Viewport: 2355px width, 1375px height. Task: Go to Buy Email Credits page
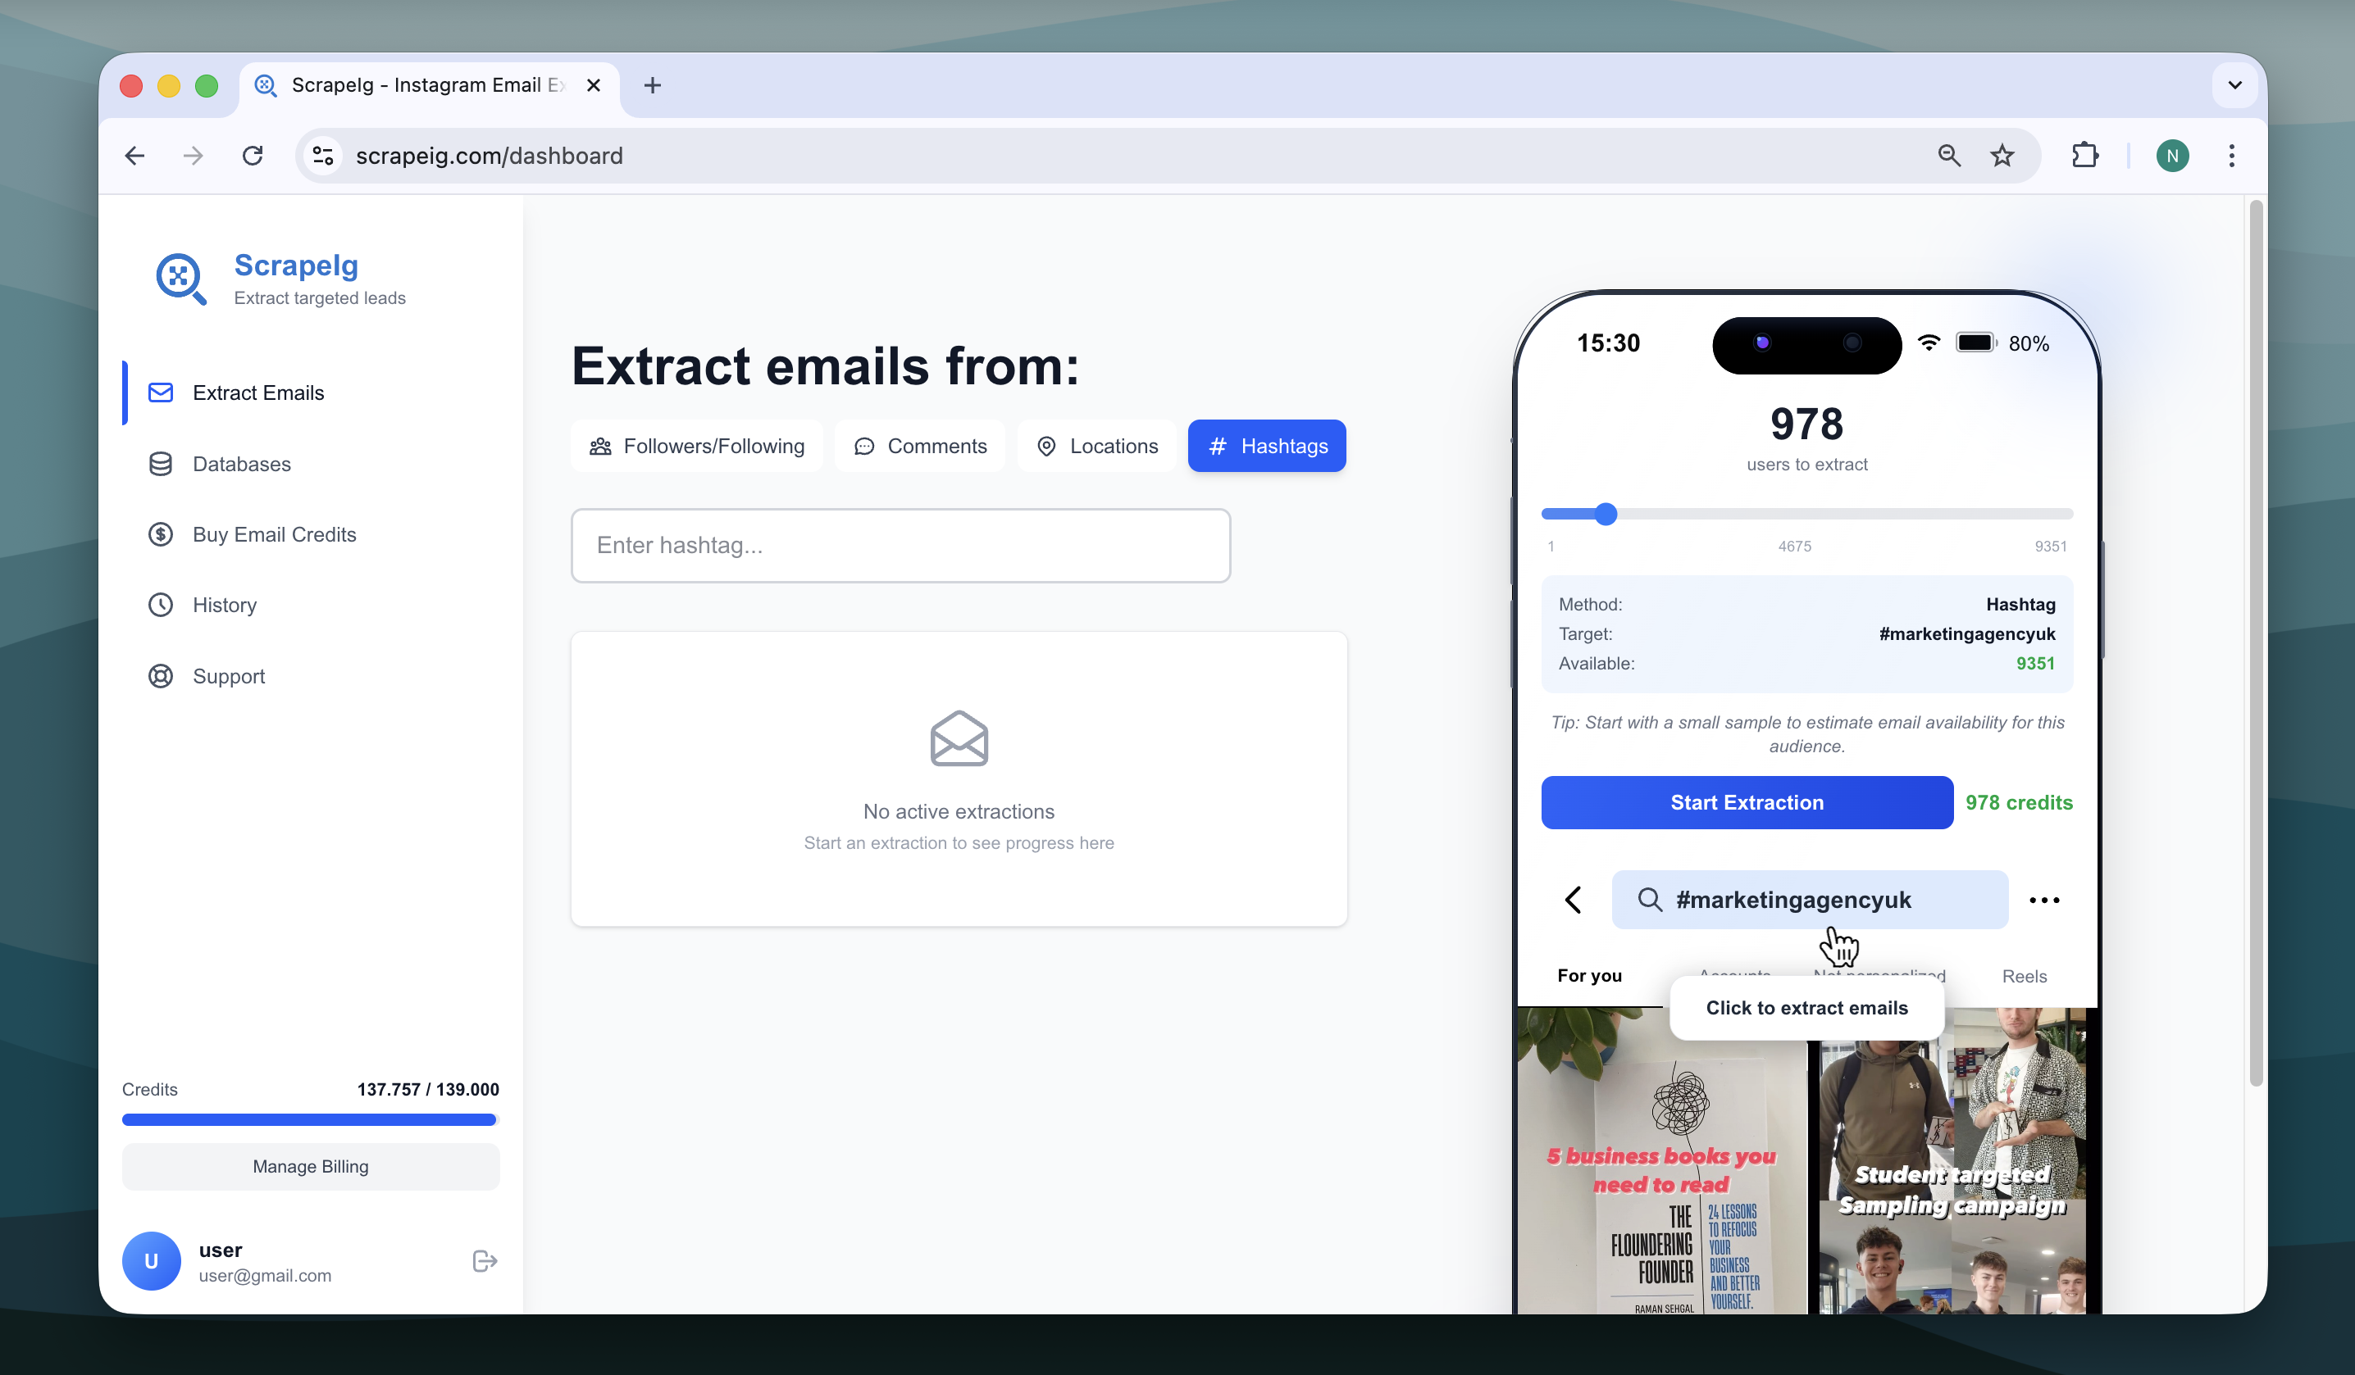tap(274, 534)
